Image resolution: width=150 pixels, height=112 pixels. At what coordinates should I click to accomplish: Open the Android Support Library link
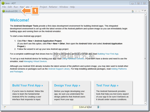pyautogui.click(x=59, y=69)
